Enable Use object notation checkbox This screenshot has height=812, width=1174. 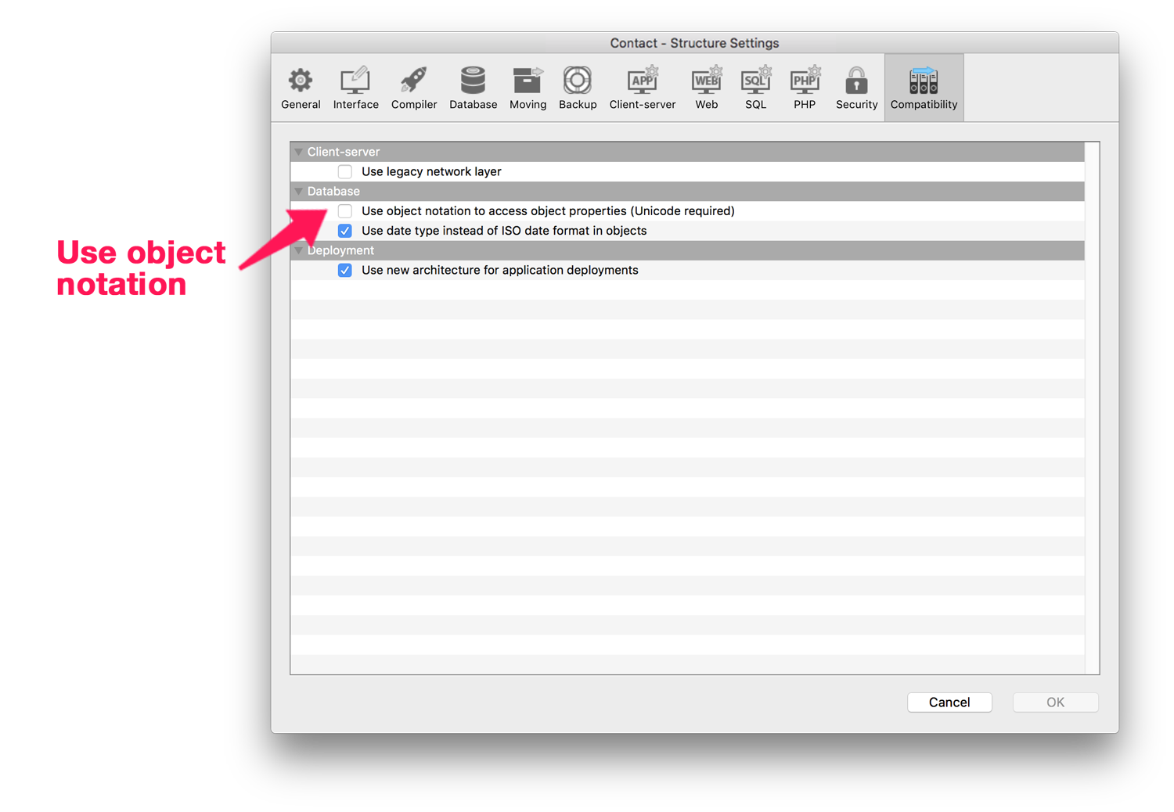coord(345,211)
